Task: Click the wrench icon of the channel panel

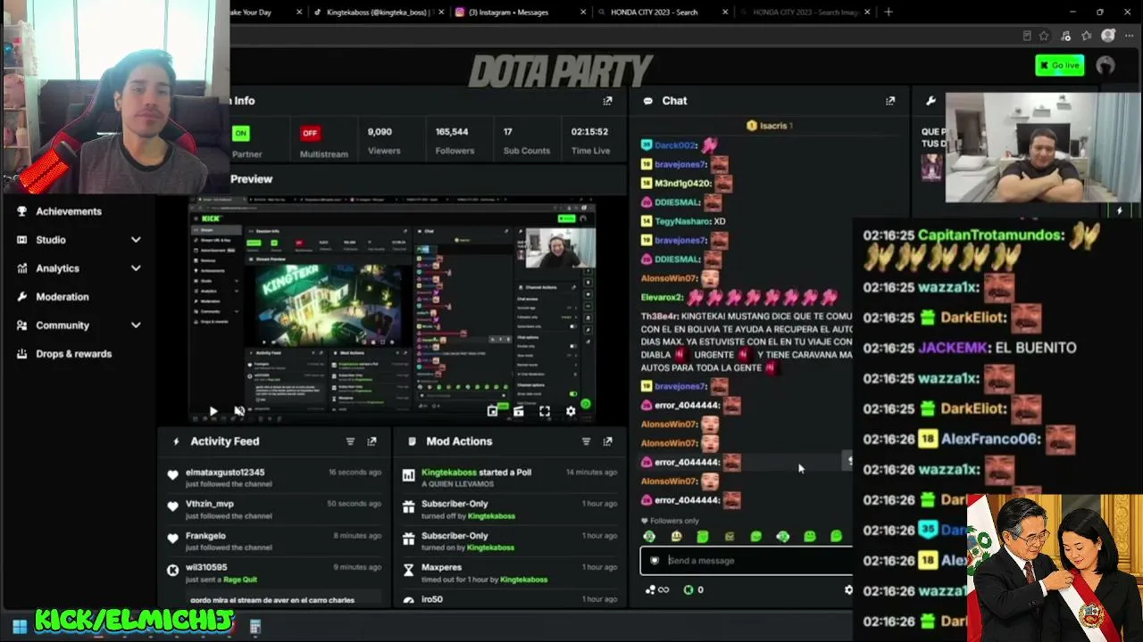Action: coord(930,101)
